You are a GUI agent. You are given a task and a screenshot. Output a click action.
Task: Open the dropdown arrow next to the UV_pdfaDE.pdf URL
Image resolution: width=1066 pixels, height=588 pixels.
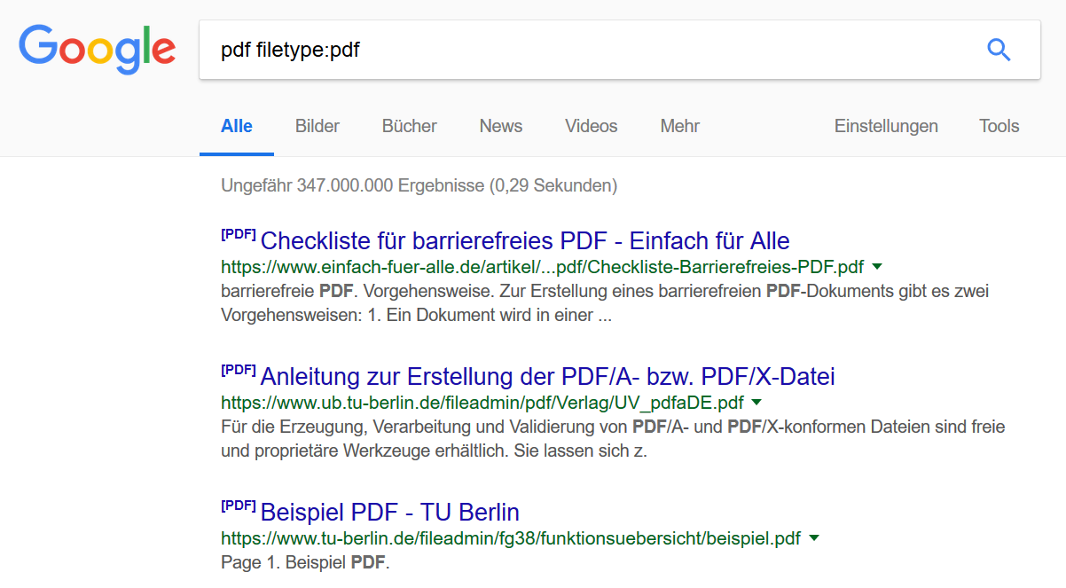click(755, 403)
